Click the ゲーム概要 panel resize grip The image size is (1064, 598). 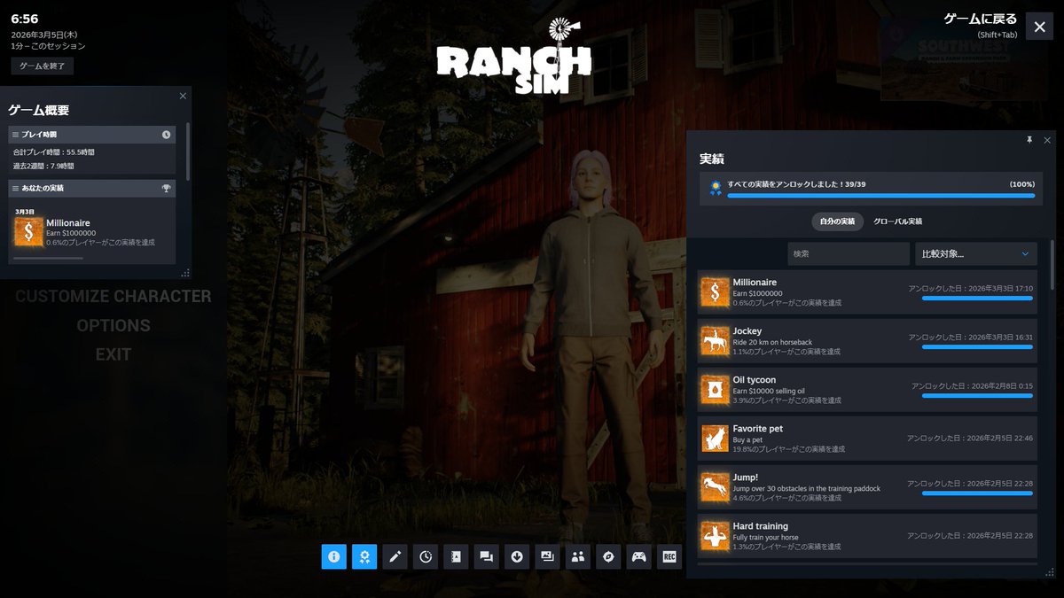coord(186,273)
